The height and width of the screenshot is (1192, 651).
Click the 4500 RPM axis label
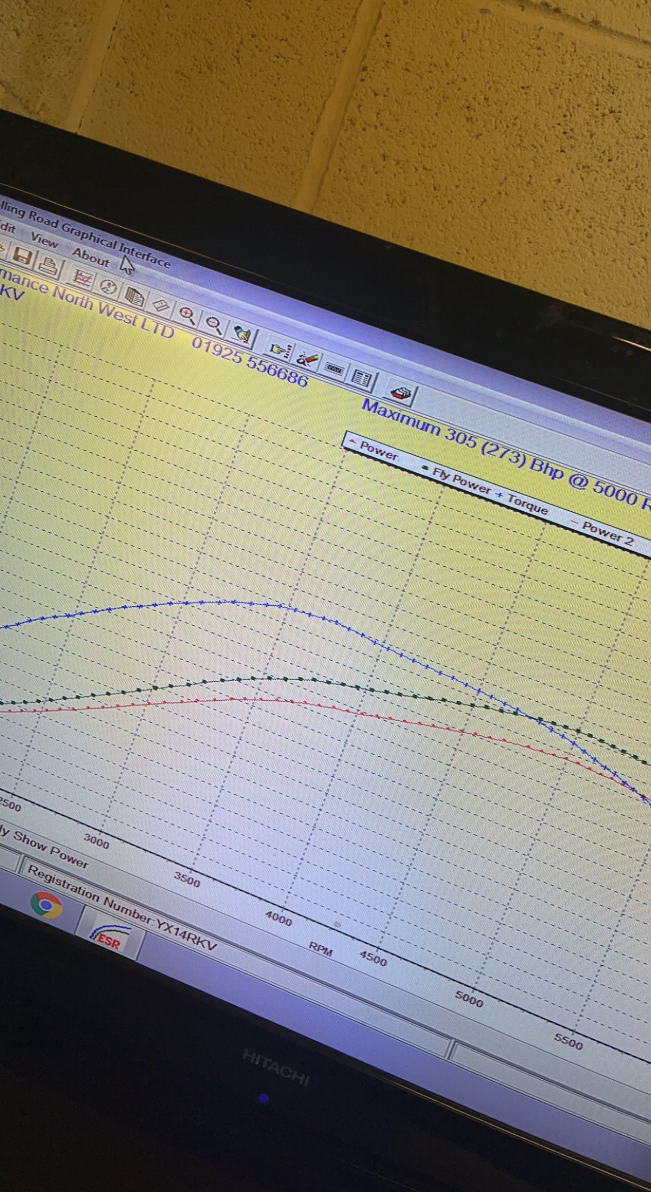(x=373, y=958)
